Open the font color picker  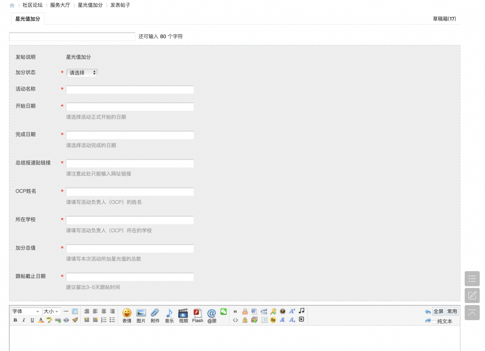point(41,320)
